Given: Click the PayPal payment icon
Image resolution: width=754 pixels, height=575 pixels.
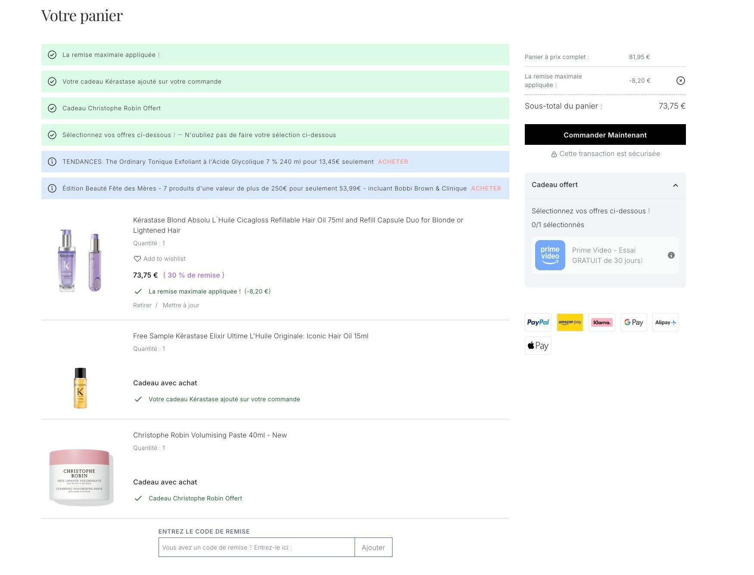Looking at the screenshot, I should [x=538, y=322].
